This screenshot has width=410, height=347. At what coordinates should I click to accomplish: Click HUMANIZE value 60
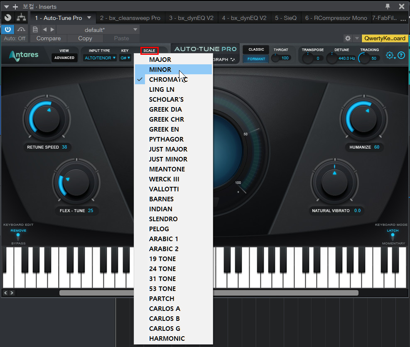376,147
